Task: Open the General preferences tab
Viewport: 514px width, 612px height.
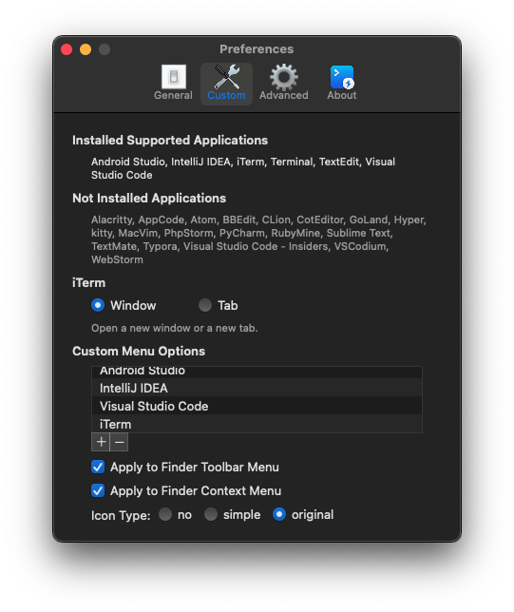Action: coord(173,84)
